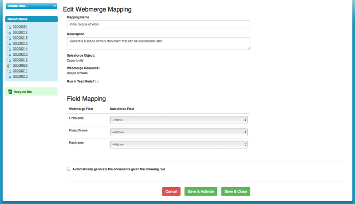Click the icon beside recent item 00000026
The width and height of the screenshot is (355, 204).
pos(9,65)
